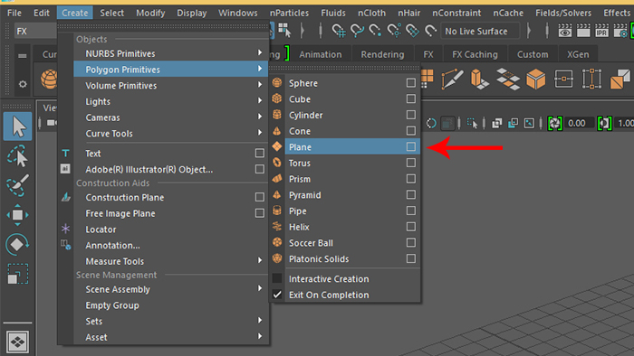Click the Locator asterisk icon

pos(65,229)
